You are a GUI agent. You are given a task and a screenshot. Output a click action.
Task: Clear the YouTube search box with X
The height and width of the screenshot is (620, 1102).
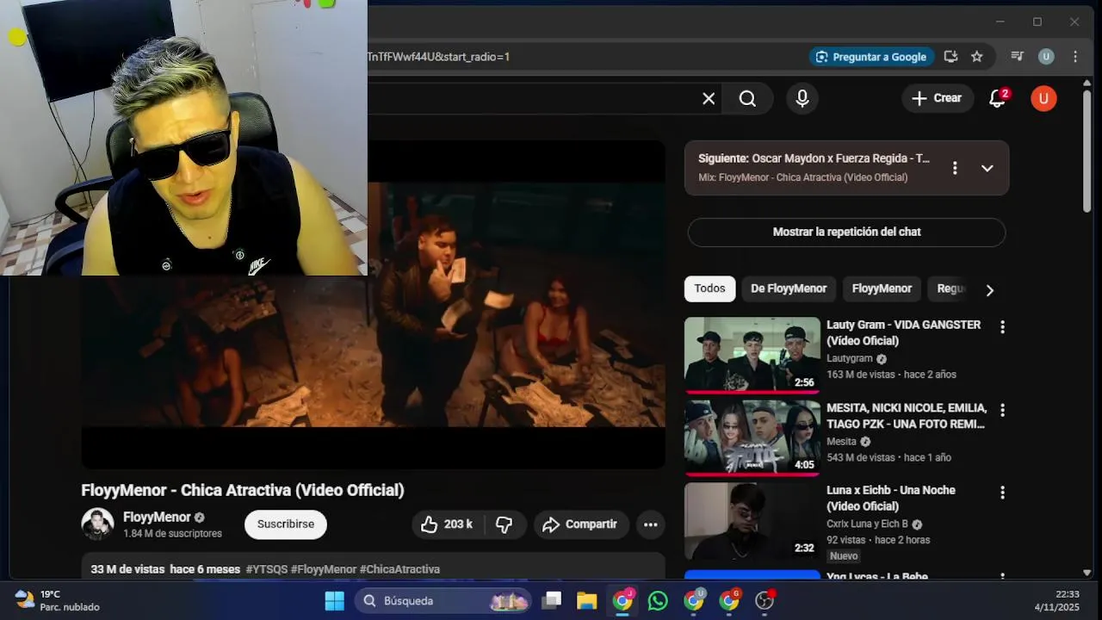tap(709, 98)
